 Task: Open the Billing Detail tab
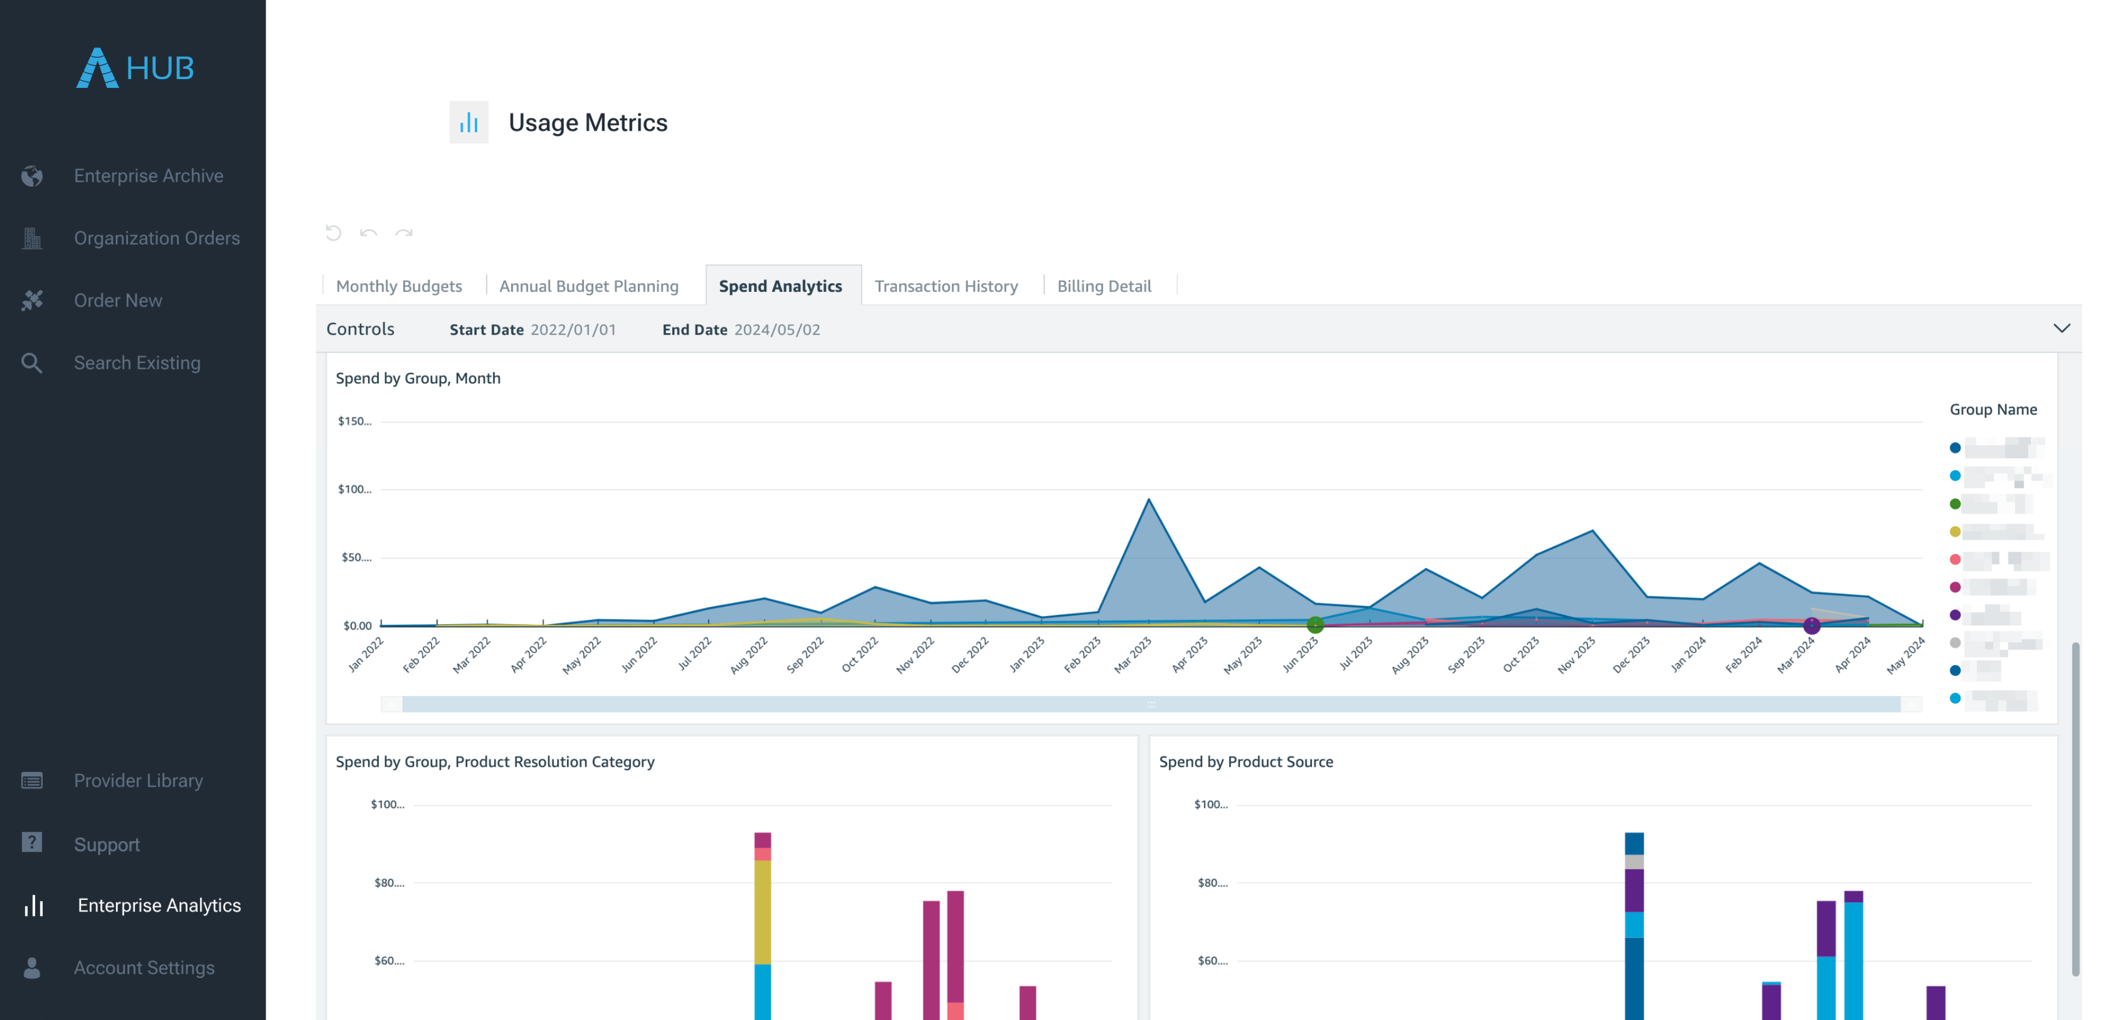(x=1103, y=285)
